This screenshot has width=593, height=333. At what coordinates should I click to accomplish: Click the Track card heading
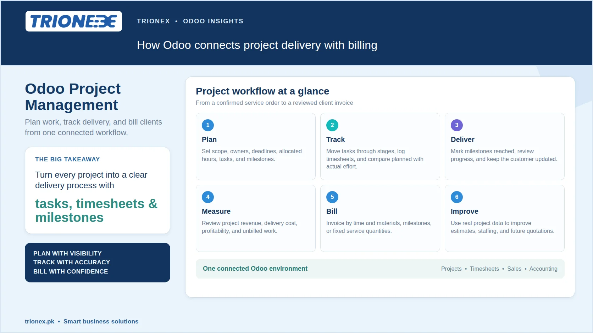(336, 139)
